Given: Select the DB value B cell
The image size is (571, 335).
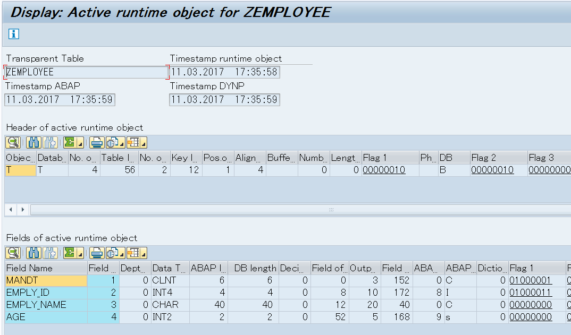Looking at the screenshot, I should coord(454,170).
